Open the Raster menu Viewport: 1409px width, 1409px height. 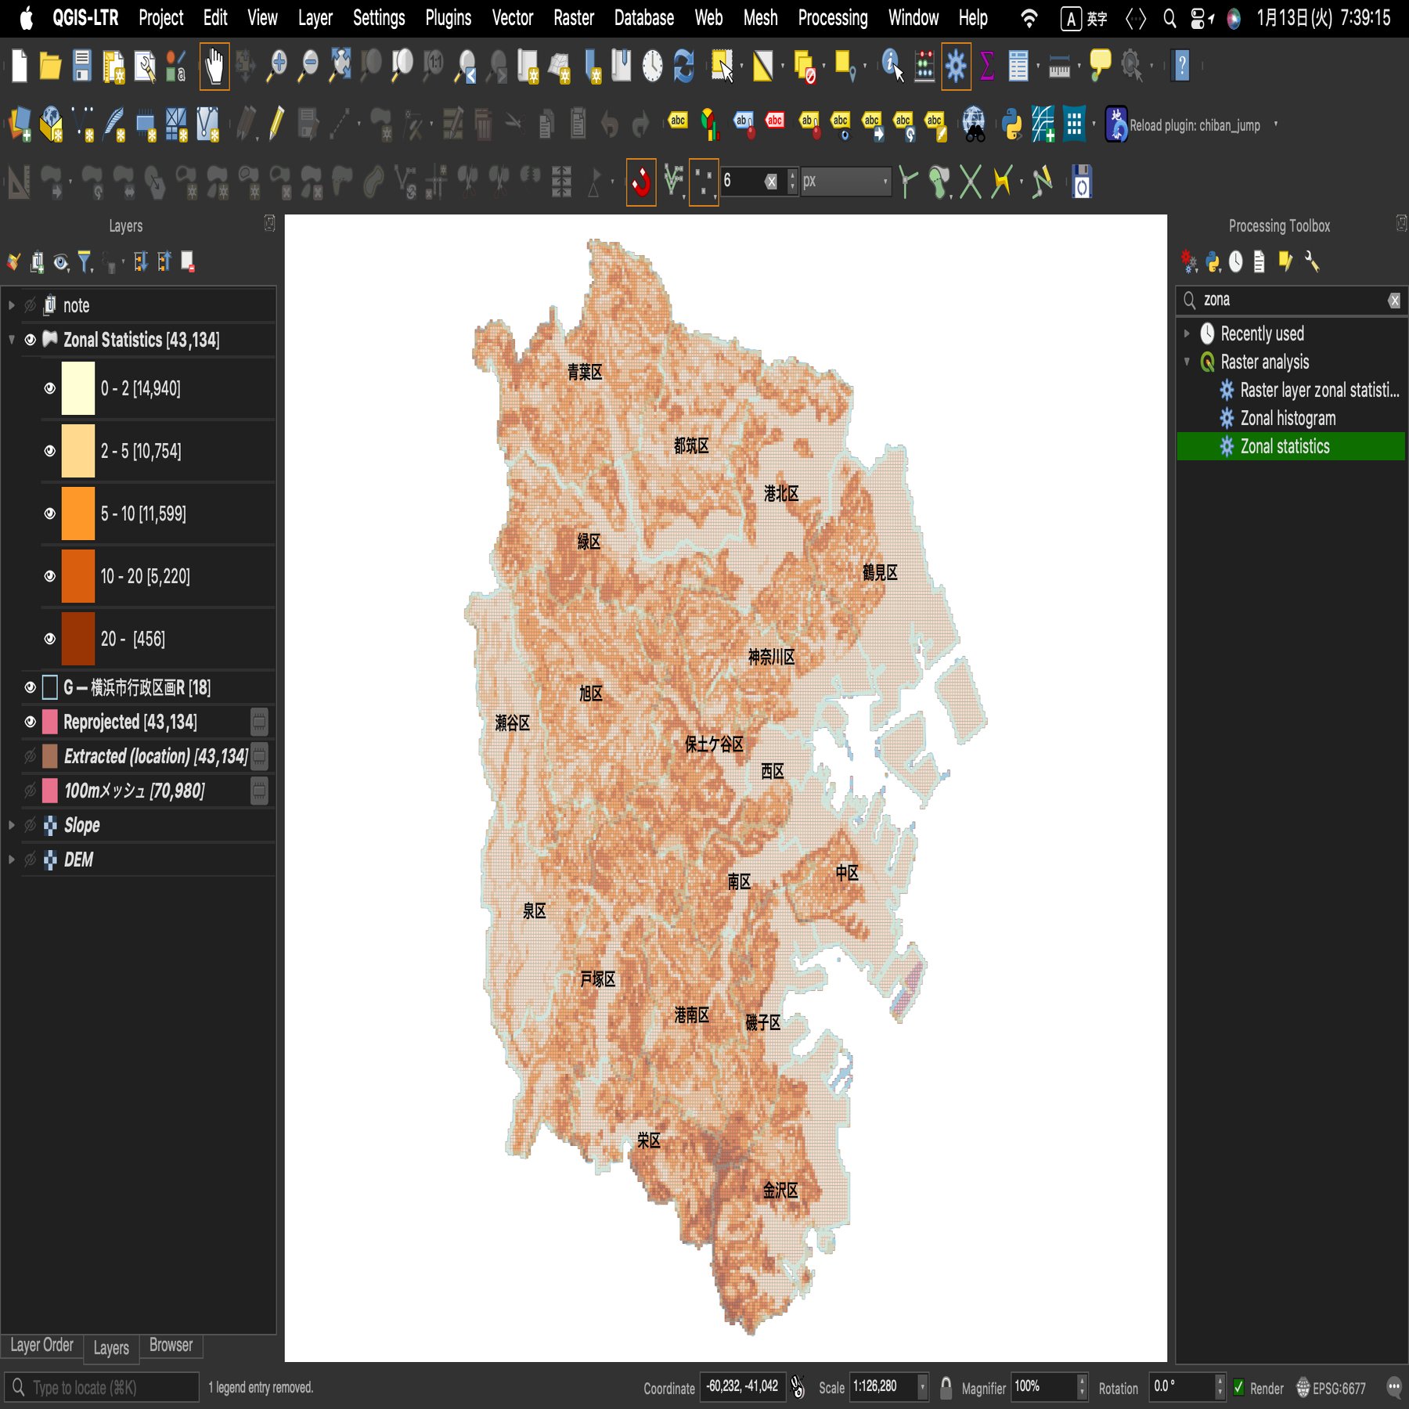(574, 18)
